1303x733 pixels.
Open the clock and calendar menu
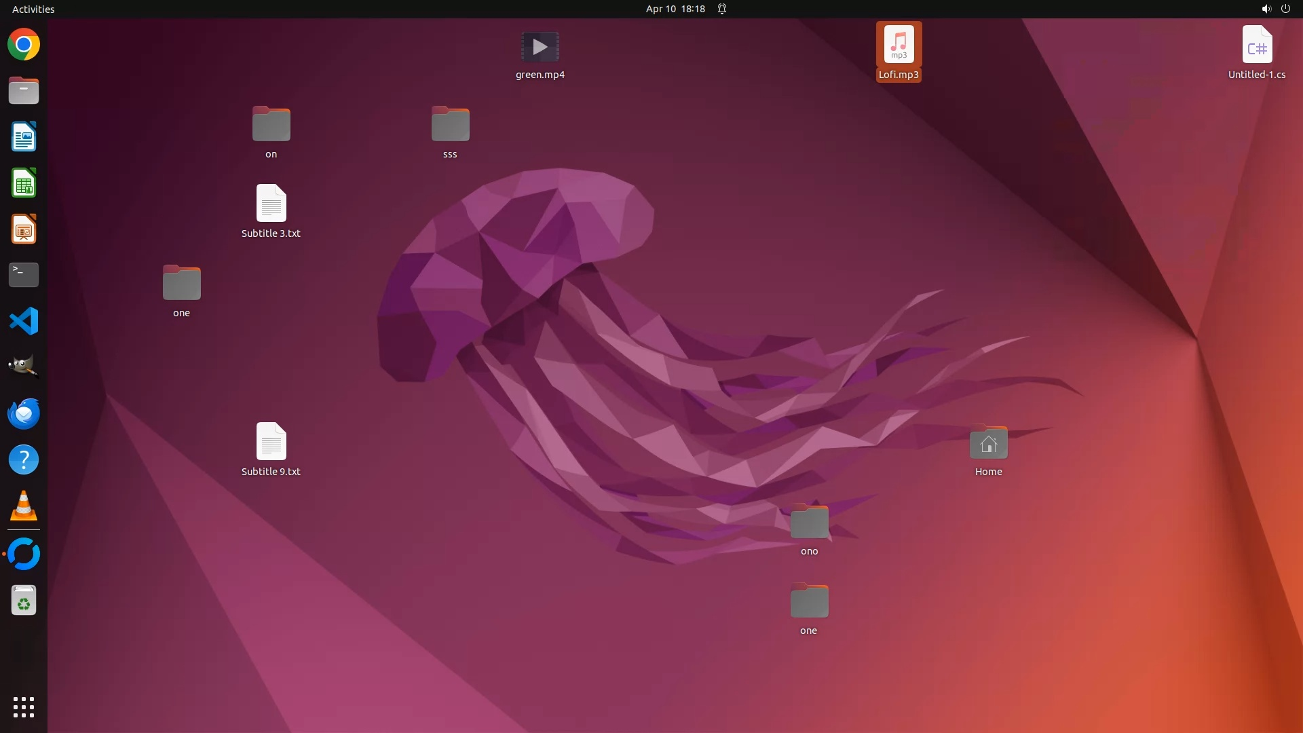[675, 9]
